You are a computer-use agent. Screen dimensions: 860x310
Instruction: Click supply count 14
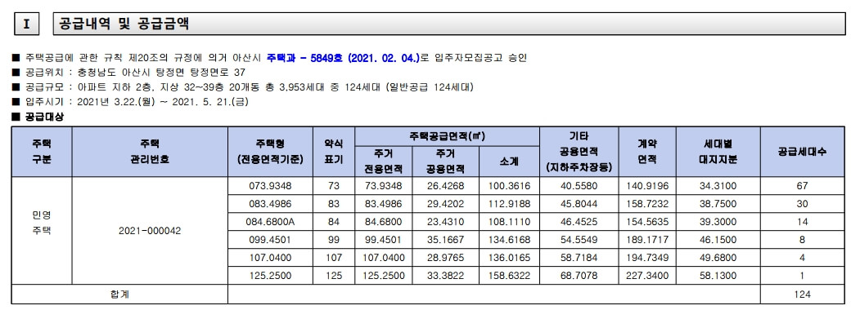coord(802,222)
